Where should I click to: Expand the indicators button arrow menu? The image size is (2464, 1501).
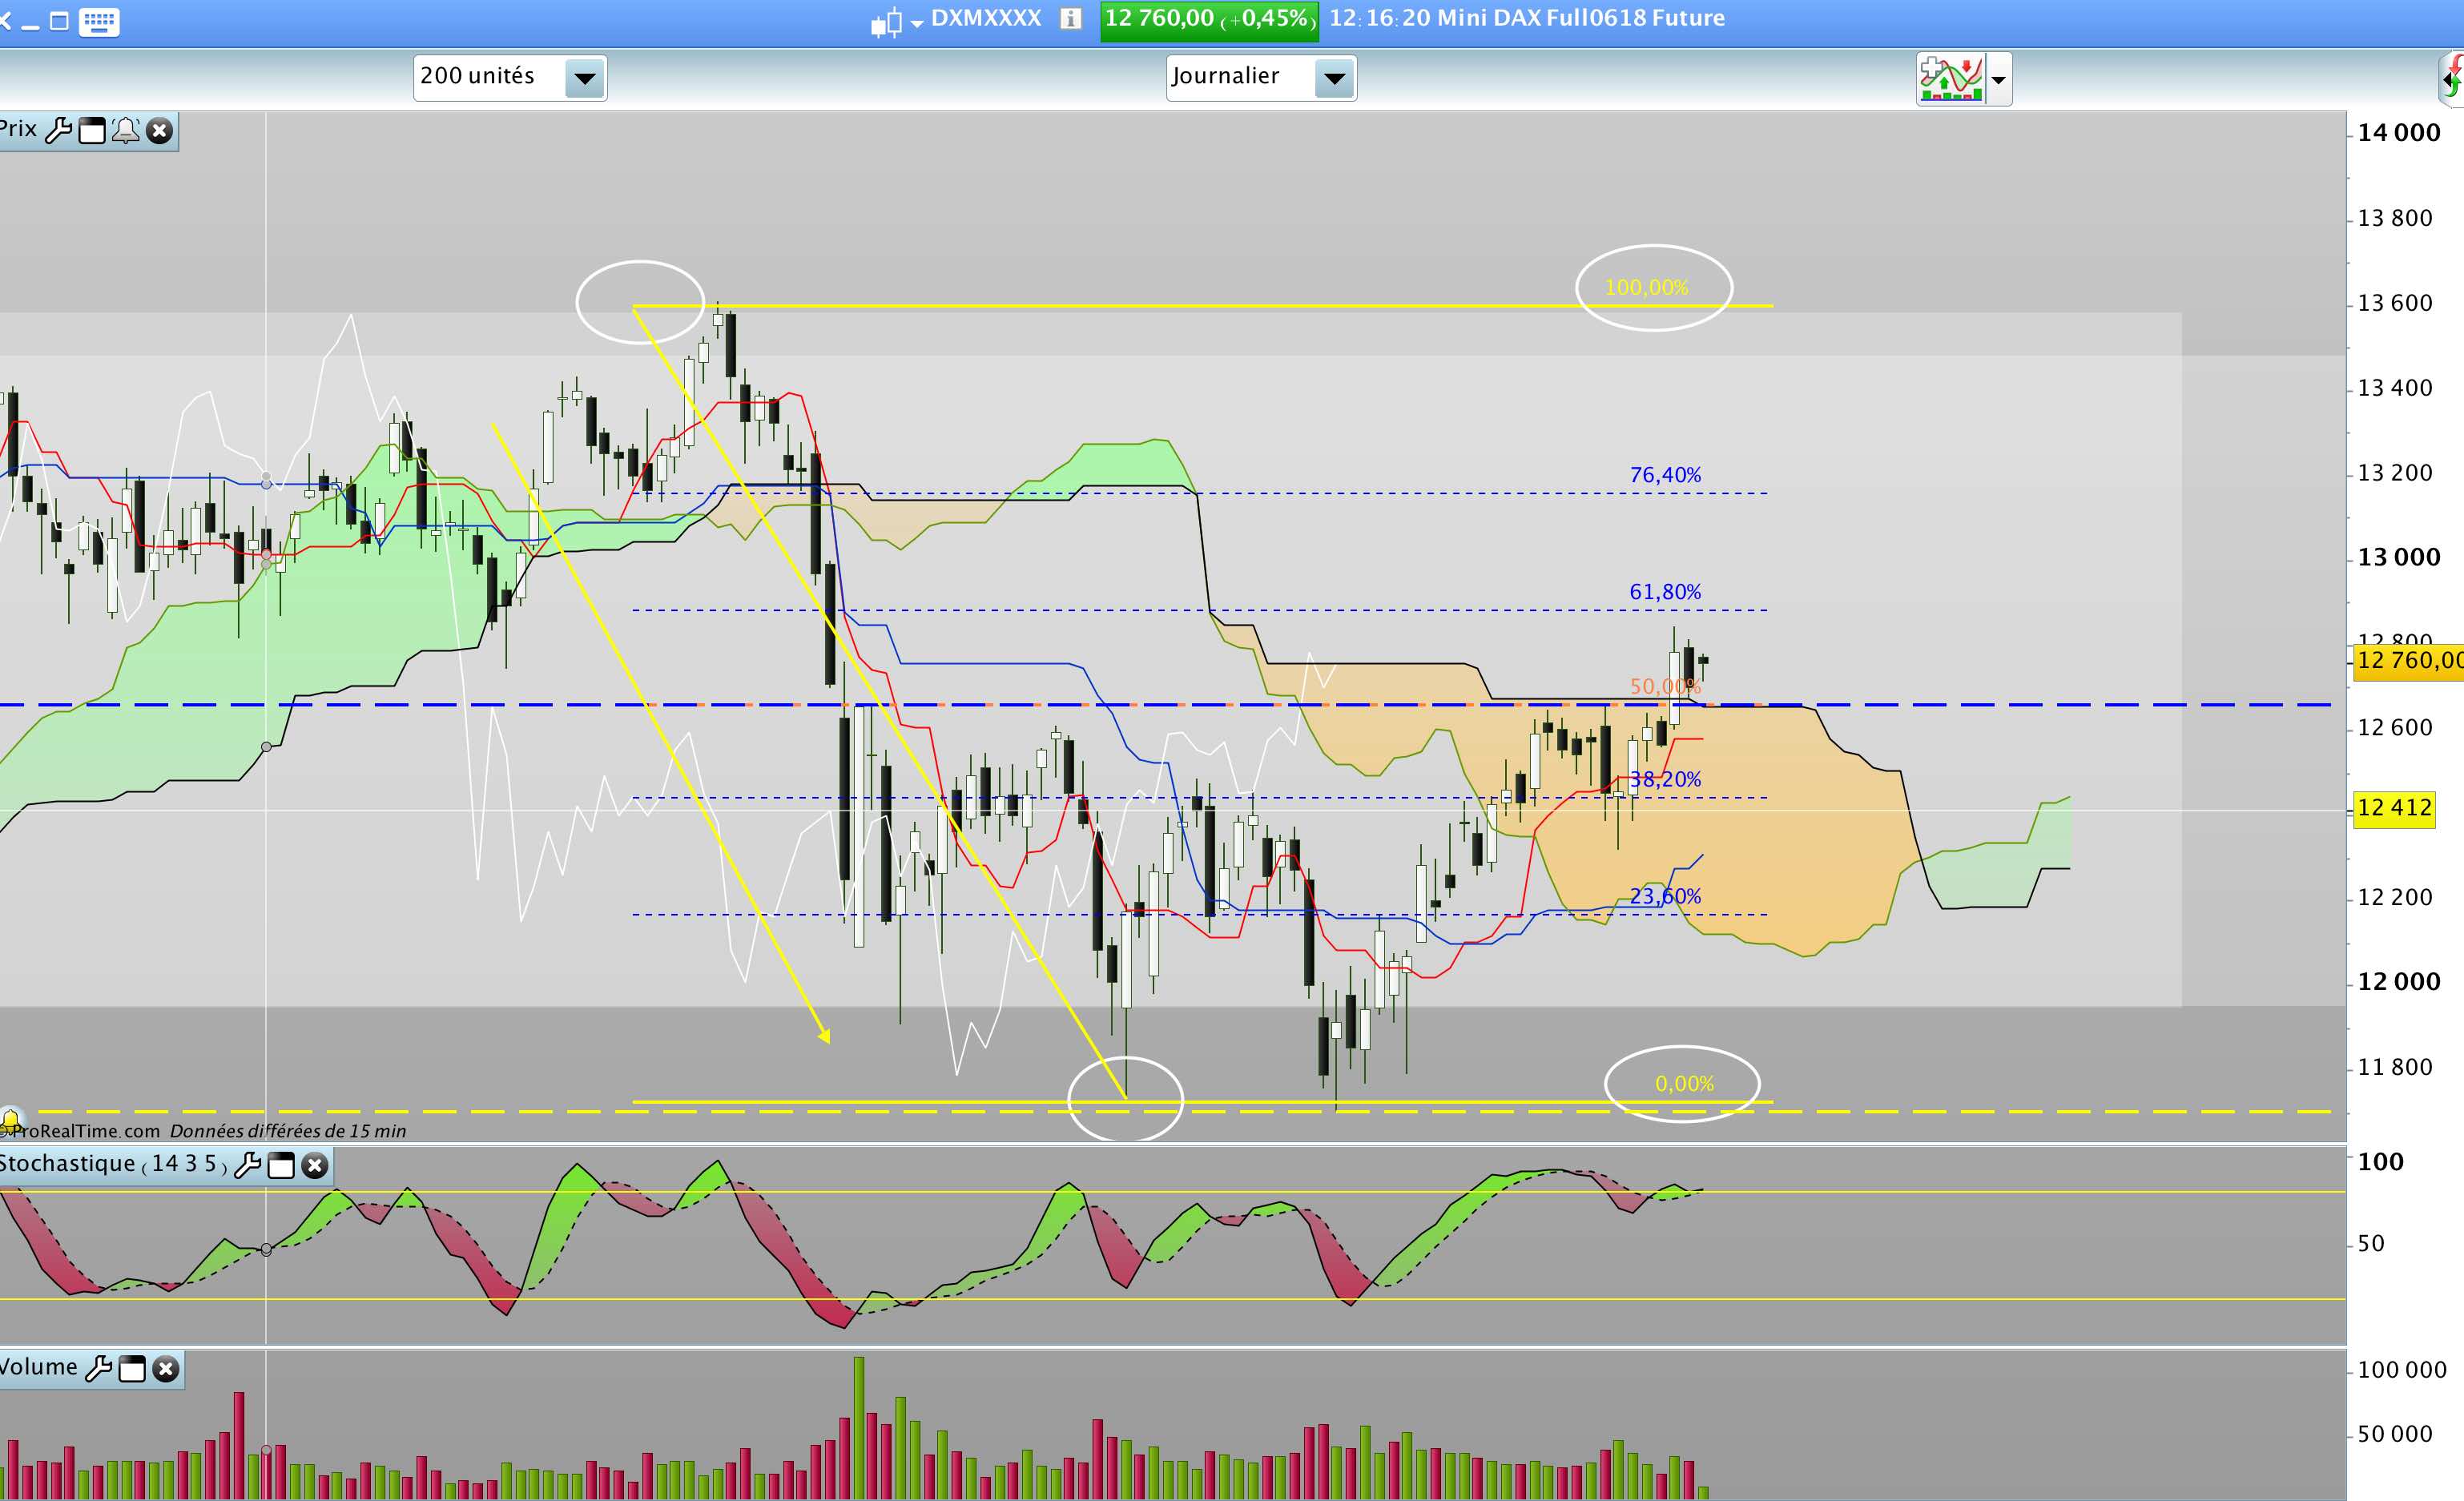pos(1998,80)
